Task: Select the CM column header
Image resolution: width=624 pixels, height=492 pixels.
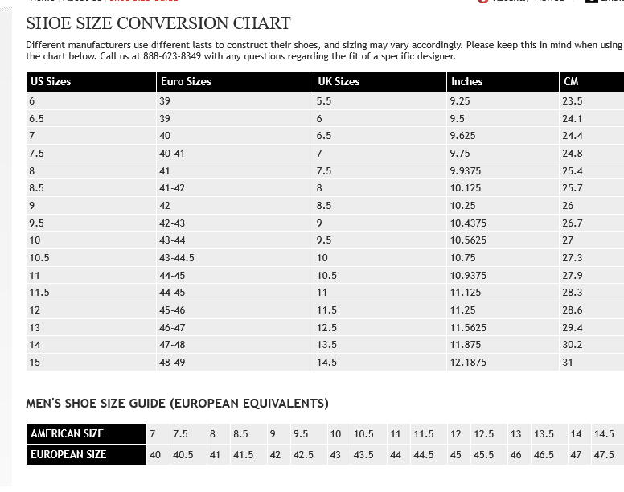Action: (x=592, y=81)
